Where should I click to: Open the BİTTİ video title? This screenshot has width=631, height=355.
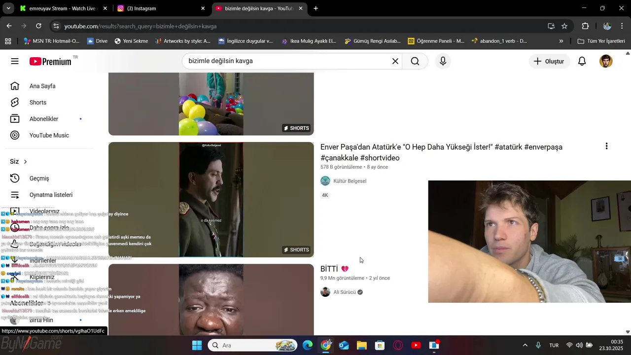click(x=334, y=269)
